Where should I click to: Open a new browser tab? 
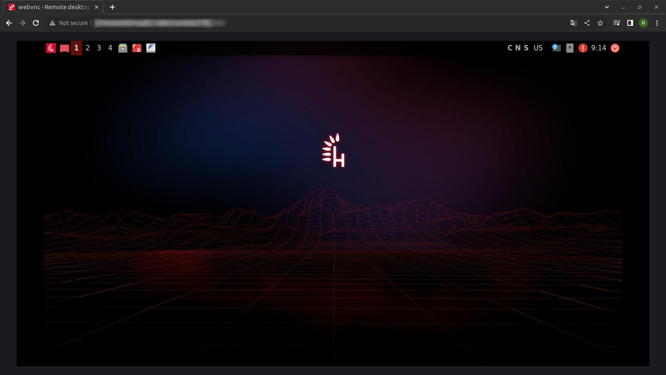click(112, 7)
